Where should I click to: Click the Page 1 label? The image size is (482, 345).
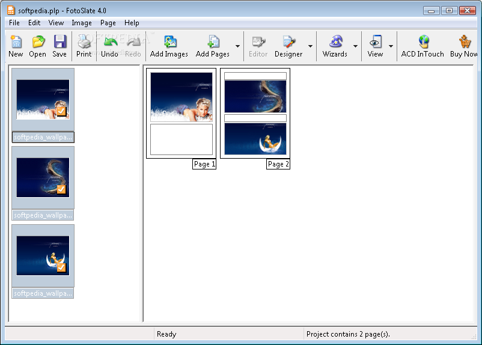click(x=204, y=164)
